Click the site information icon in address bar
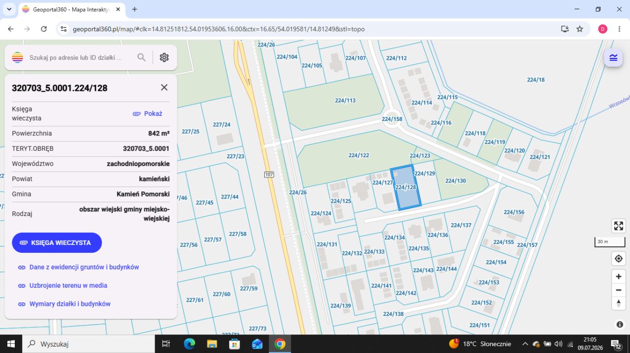This screenshot has height=353, width=630. (63, 29)
